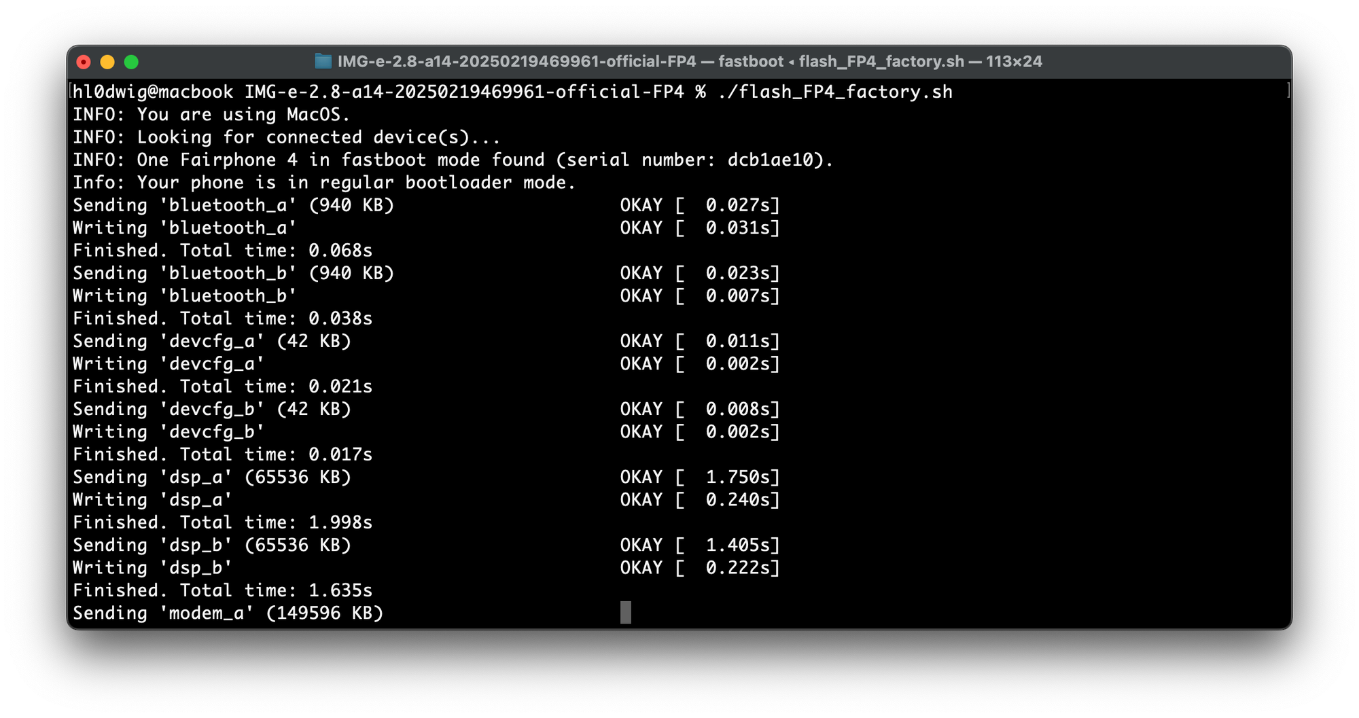The width and height of the screenshot is (1359, 718).
Task: Click the line Writing 'dsp_a'
Action: 153,500
